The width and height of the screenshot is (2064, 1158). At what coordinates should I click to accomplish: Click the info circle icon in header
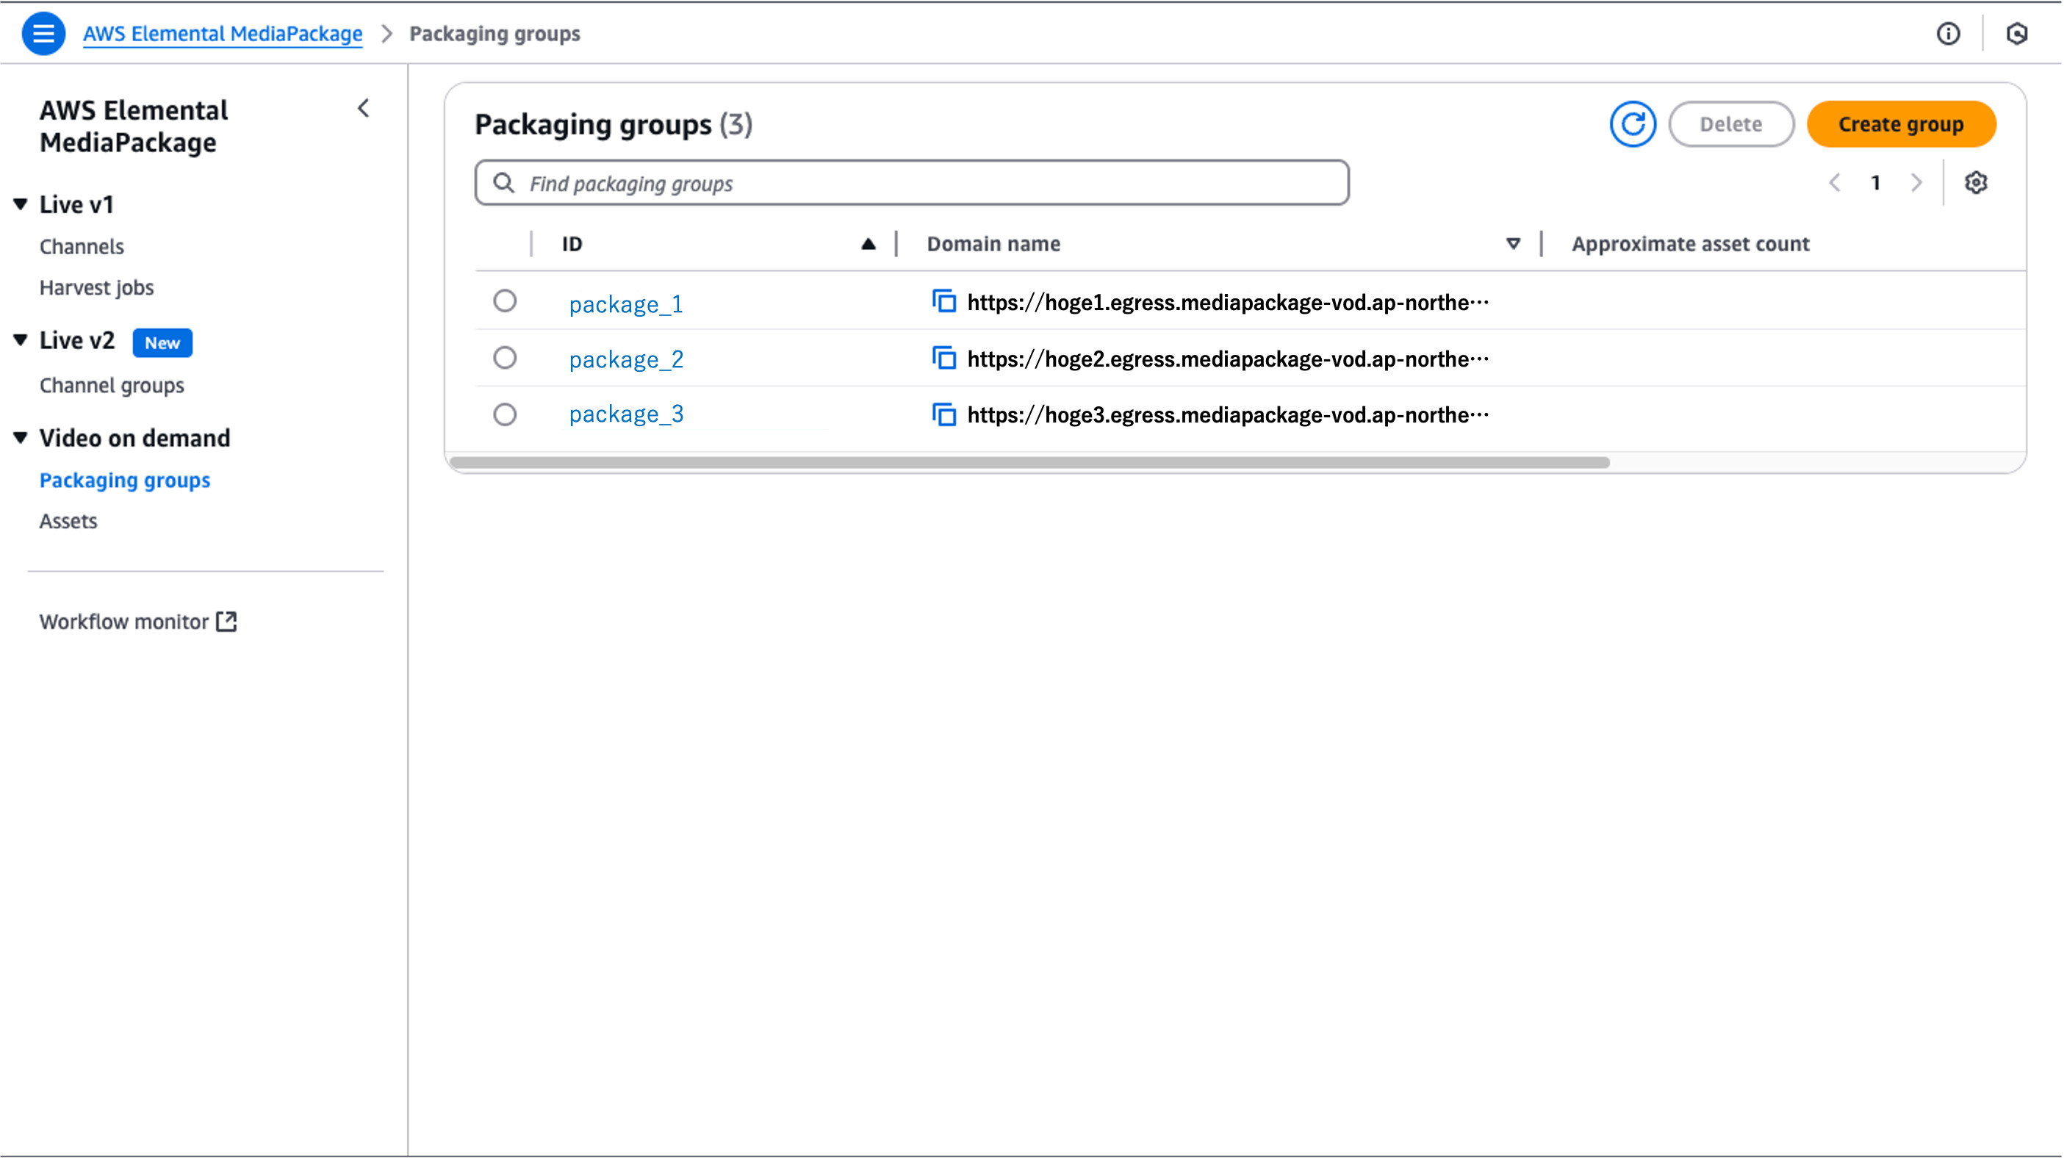1949,34
